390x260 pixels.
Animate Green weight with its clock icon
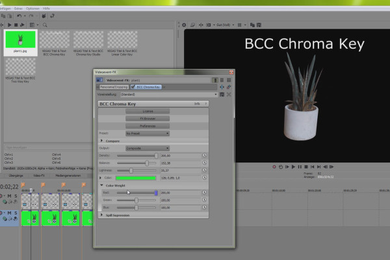205,200
